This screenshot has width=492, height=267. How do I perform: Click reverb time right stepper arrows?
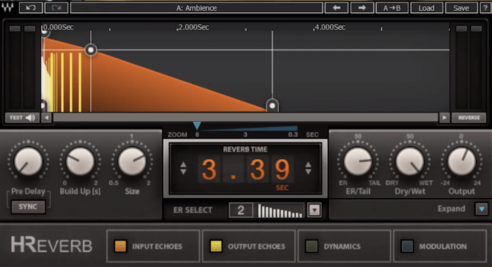(x=308, y=168)
